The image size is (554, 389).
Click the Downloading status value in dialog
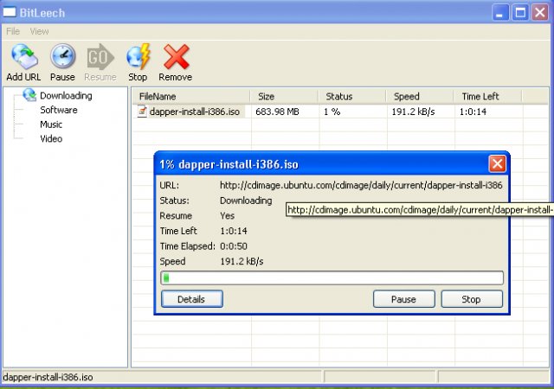pyautogui.click(x=246, y=201)
